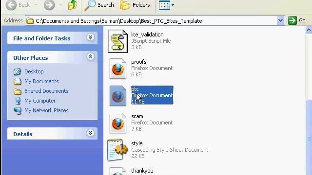Screen dimensions: 312x175
Task: Expand File and Folder Tasks panel
Action: tap(90, 37)
